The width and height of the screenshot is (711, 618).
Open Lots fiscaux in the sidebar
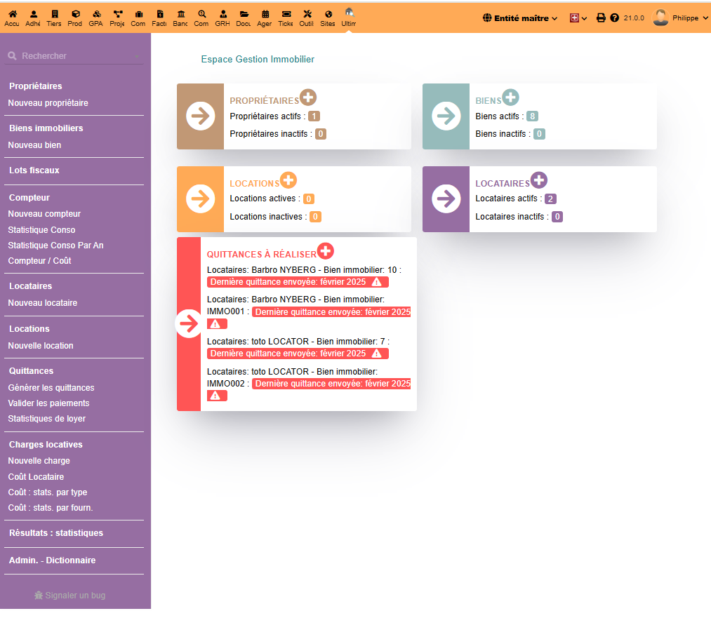click(x=34, y=170)
